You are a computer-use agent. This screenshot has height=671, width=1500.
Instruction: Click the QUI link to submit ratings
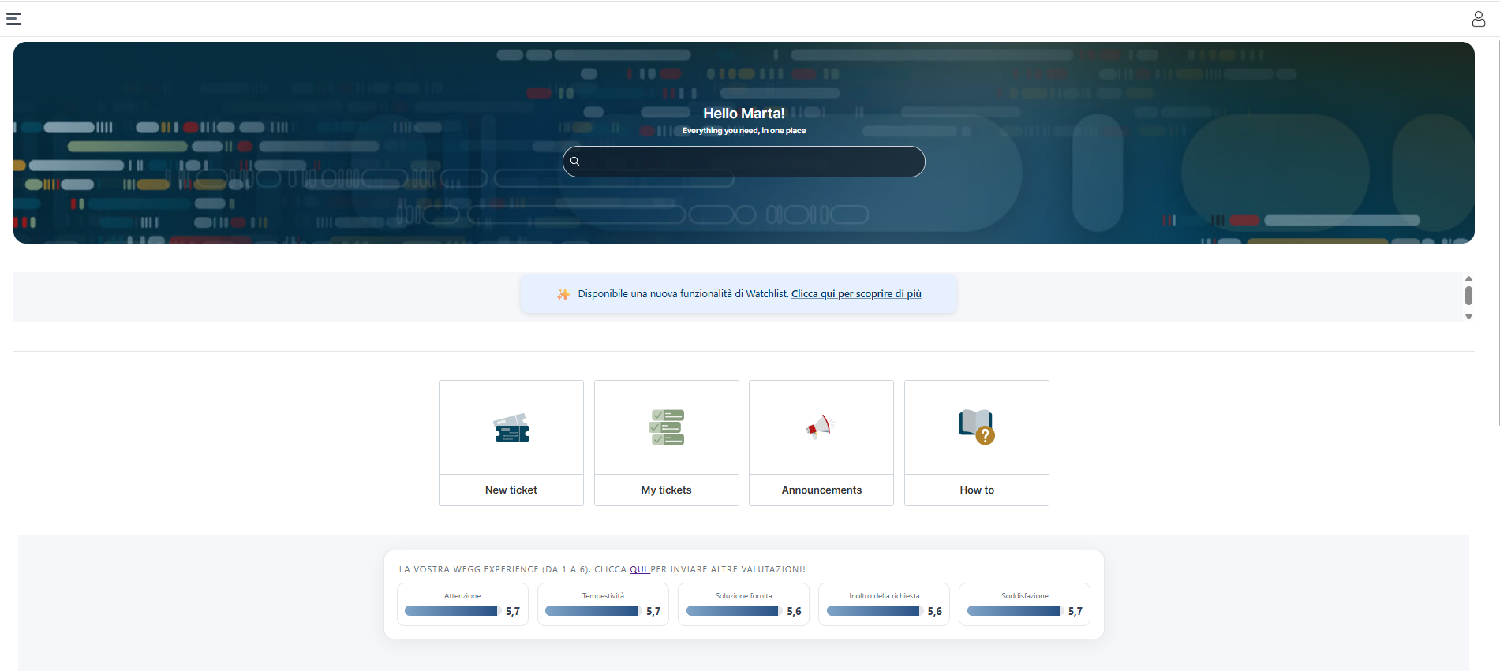638,569
